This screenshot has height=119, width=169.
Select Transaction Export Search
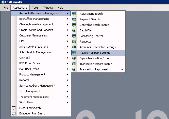click(x=96, y=64)
